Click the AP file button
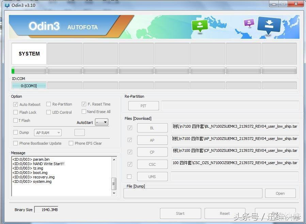 tap(152, 140)
